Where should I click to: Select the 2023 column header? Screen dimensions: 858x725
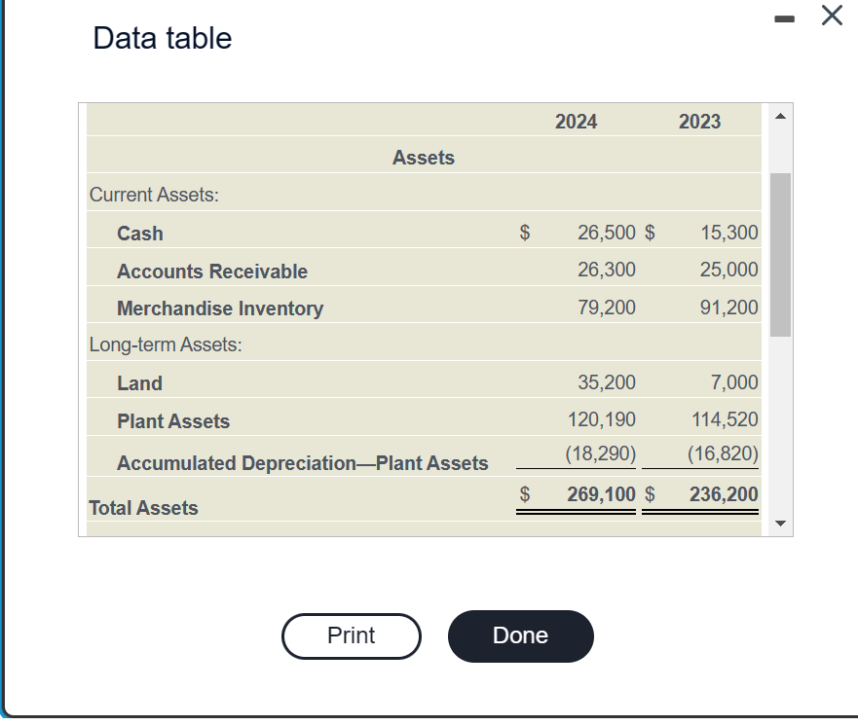click(700, 121)
